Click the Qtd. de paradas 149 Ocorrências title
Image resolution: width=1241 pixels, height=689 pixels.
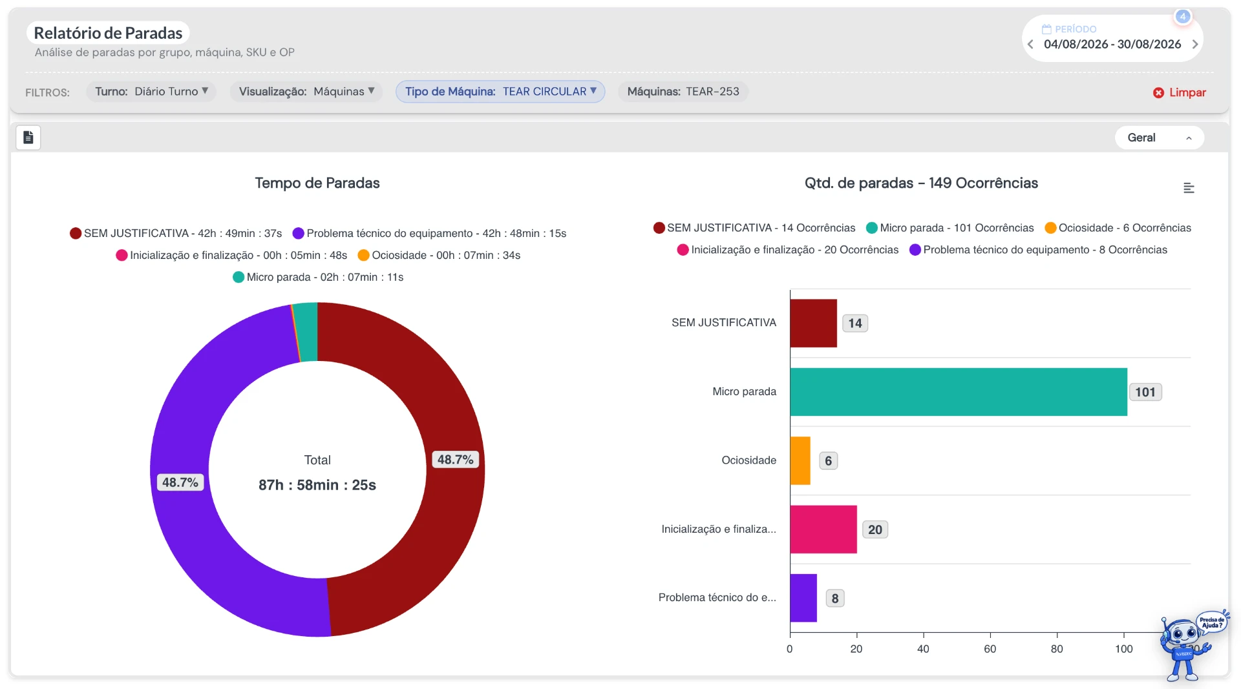tap(921, 183)
